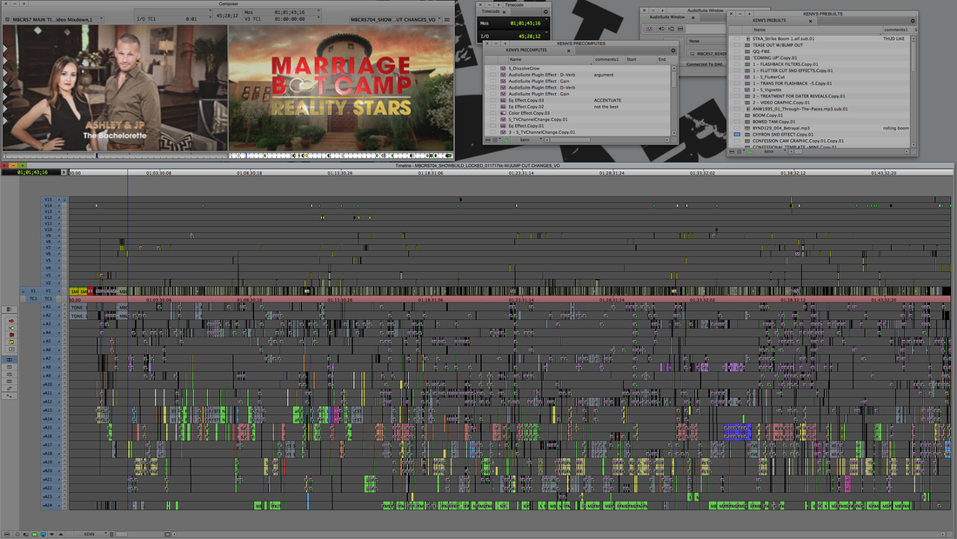This screenshot has height=539, width=957.
Task: Click the Start column header in PRECOMPUTES
Action: [639, 59]
